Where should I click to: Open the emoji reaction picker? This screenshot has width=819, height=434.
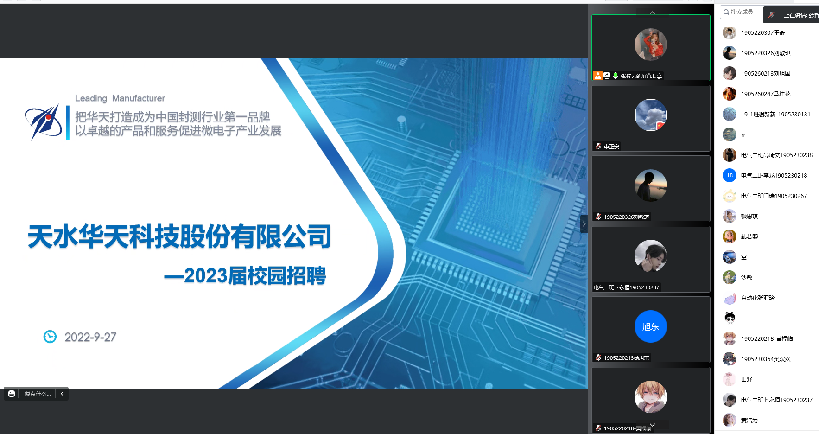[12, 394]
